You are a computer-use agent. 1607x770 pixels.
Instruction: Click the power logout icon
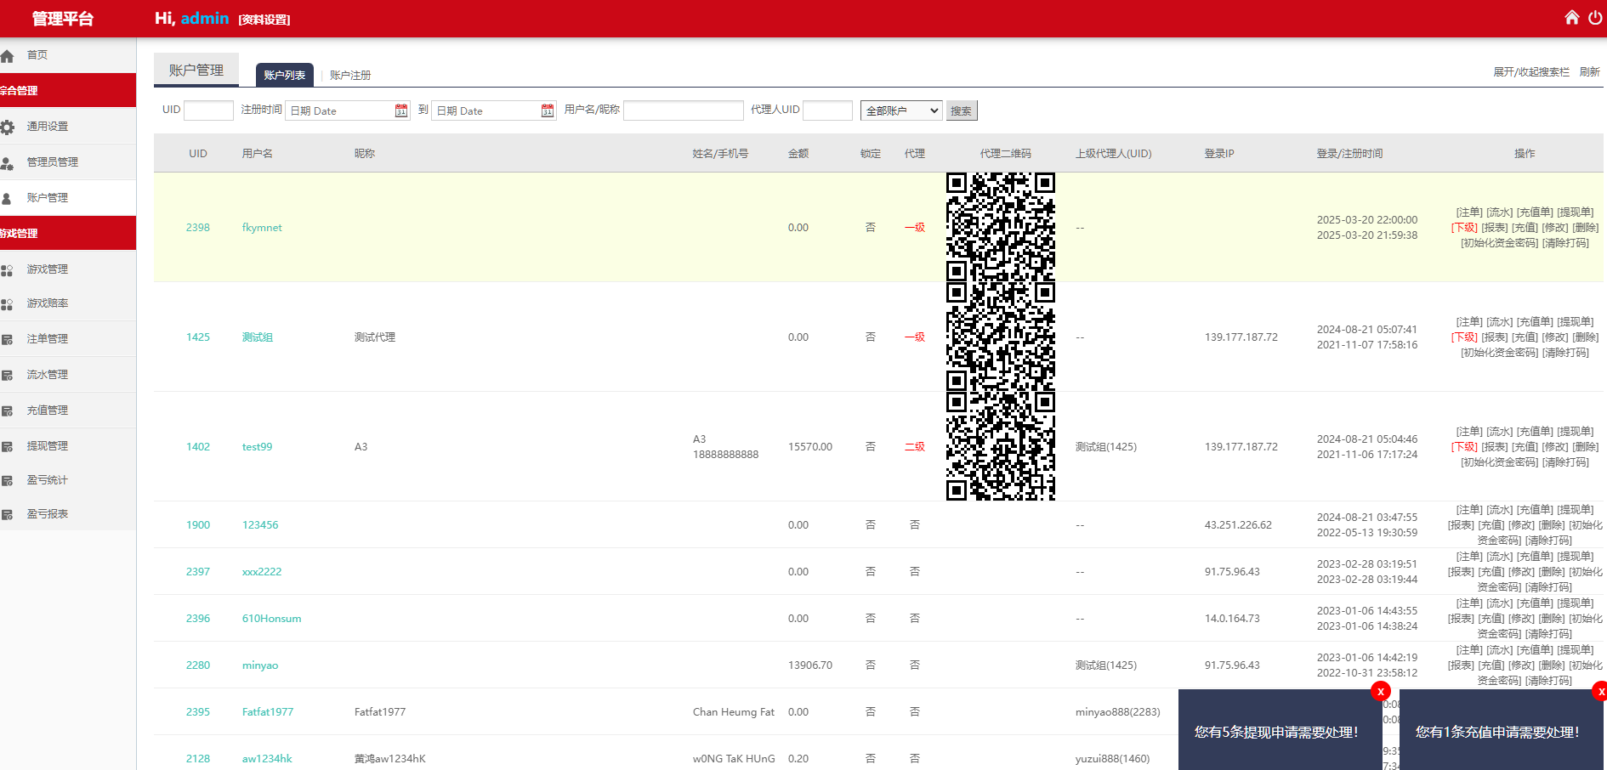(x=1595, y=18)
